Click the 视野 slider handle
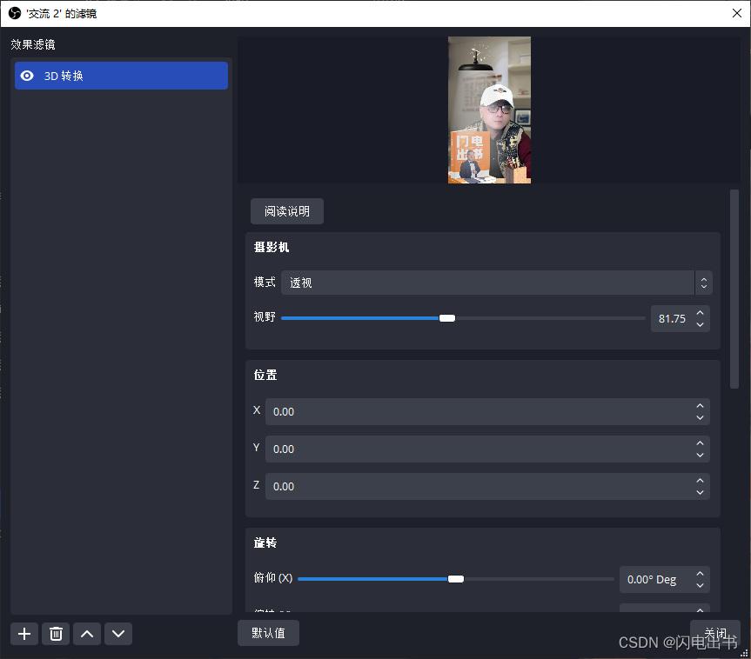 [x=447, y=318]
